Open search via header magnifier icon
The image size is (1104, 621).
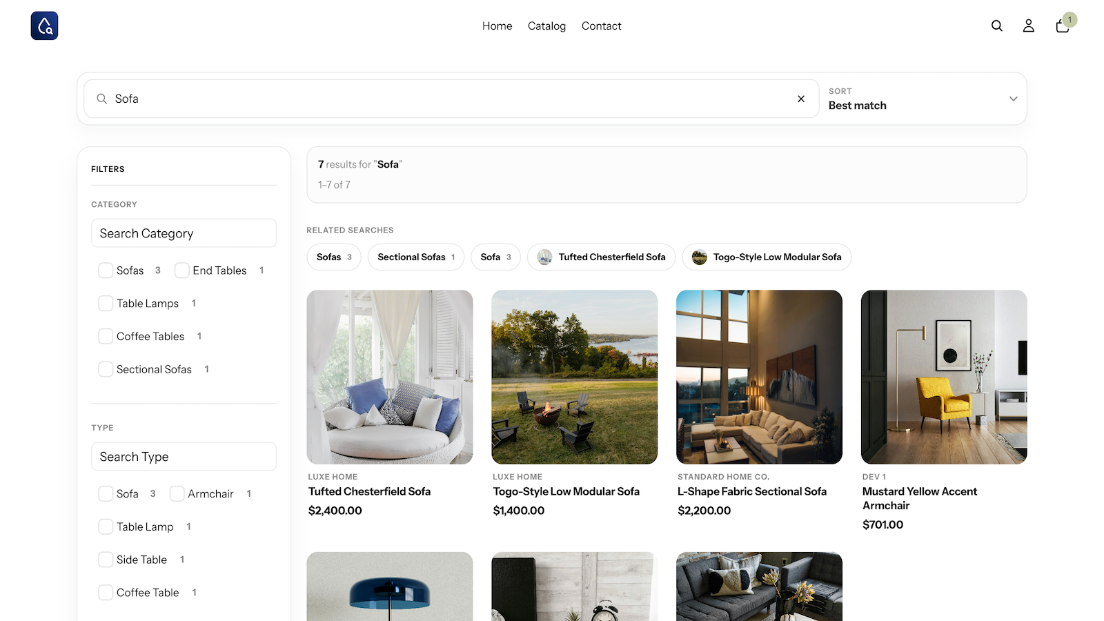997,26
